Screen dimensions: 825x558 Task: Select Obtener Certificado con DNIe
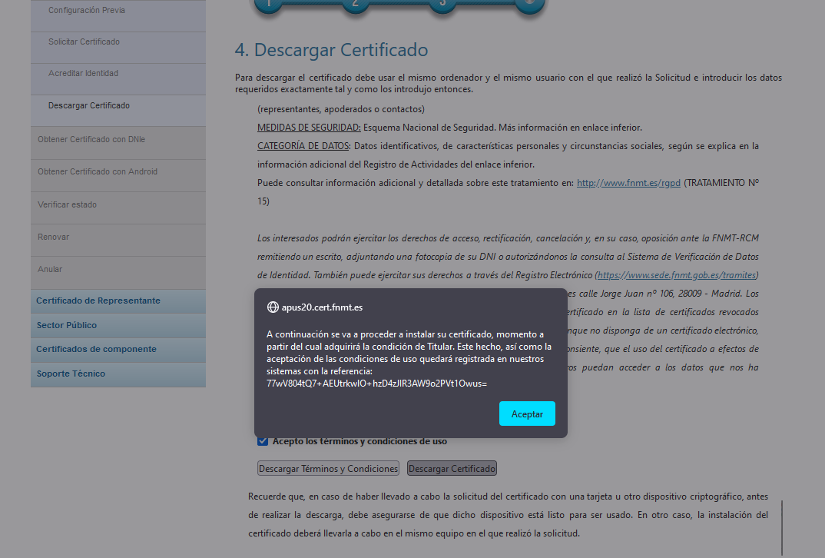(91, 139)
